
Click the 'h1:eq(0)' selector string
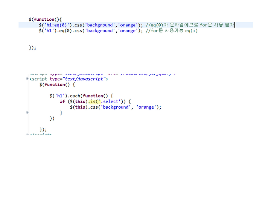tap(58, 25)
